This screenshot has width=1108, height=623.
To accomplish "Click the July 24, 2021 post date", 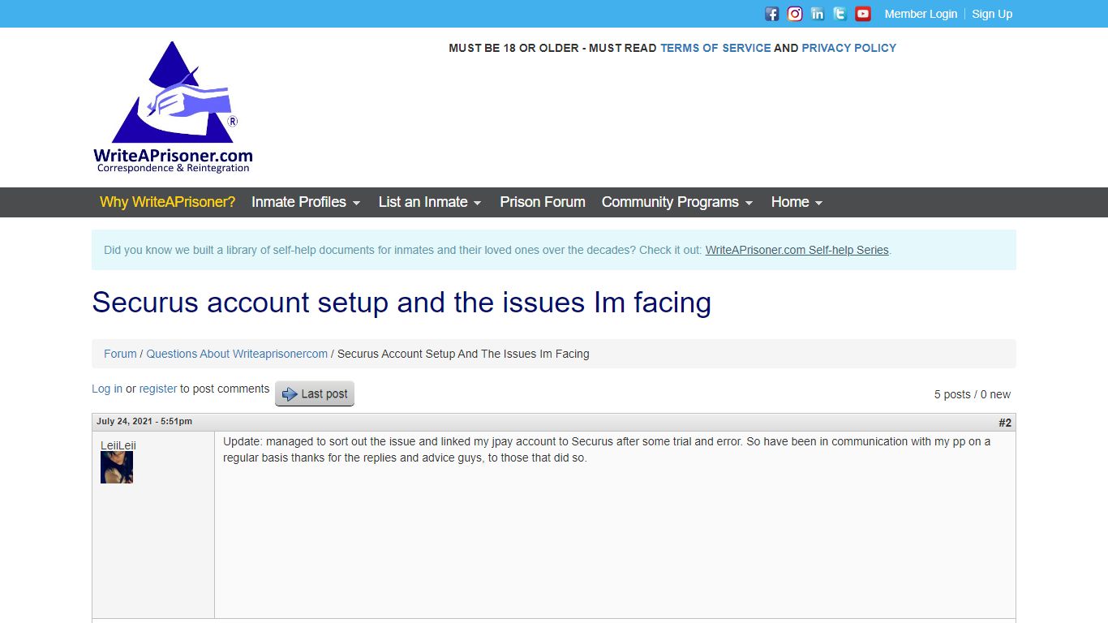I will coord(144,421).
